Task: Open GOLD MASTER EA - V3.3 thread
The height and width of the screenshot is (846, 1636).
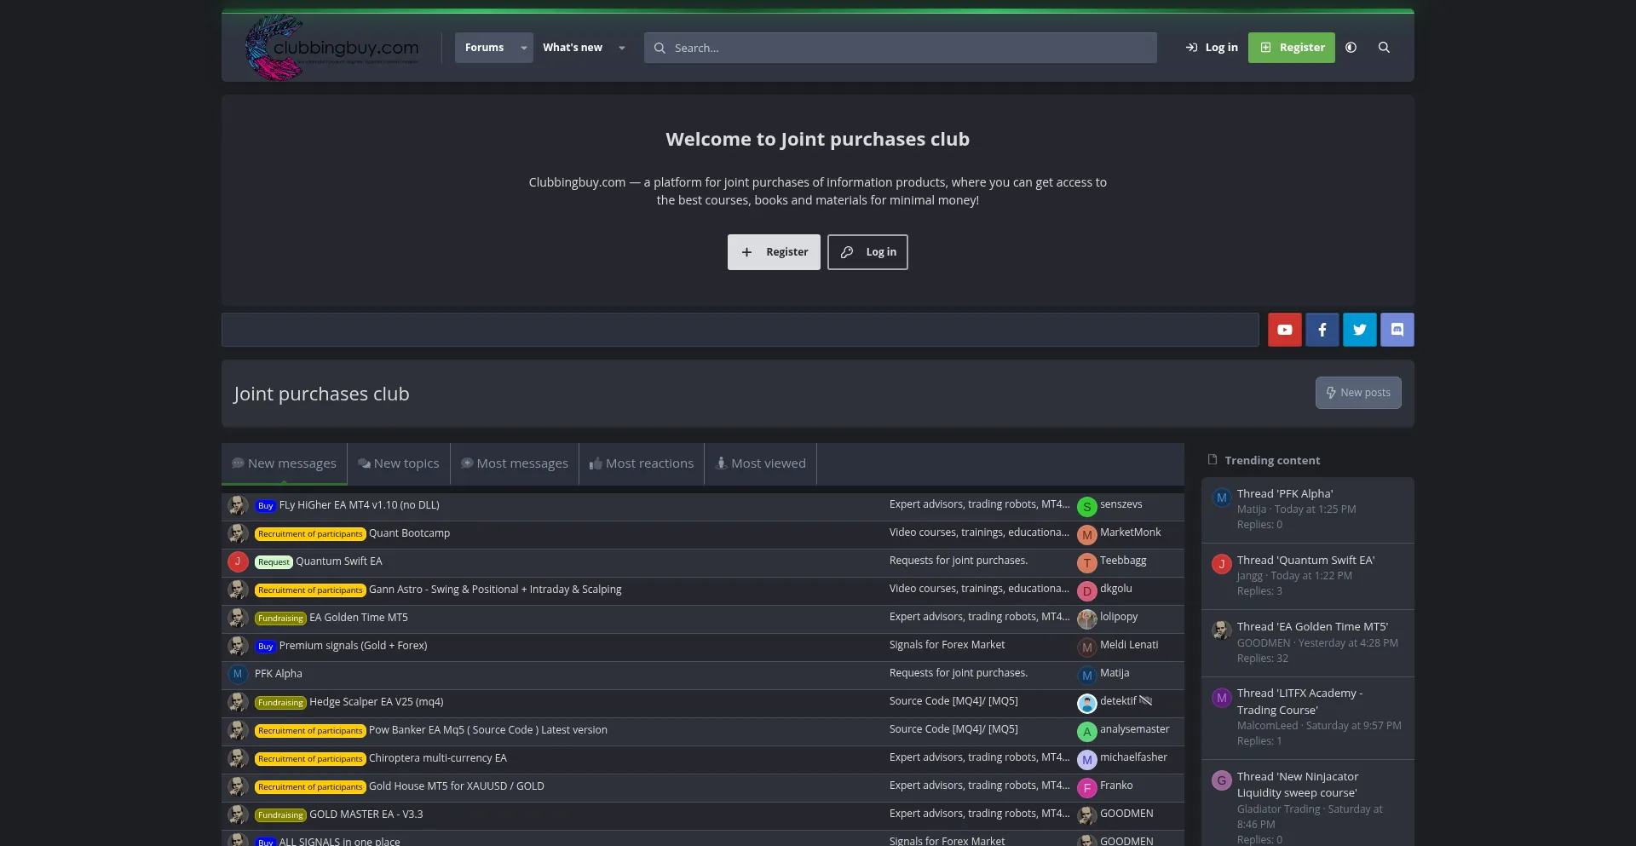Action: [366, 814]
